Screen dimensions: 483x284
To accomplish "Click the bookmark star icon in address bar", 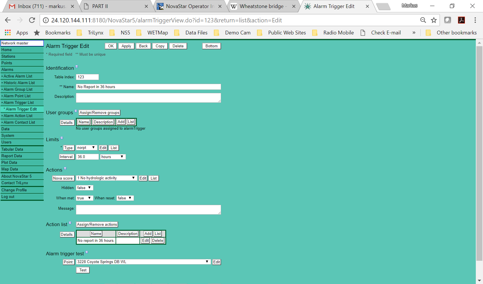I will (x=434, y=20).
